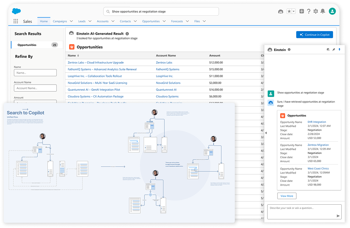Screen dimensions: 350x228
Task: Switch to the Home tab
Action: pyautogui.click(x=44, y=21)
